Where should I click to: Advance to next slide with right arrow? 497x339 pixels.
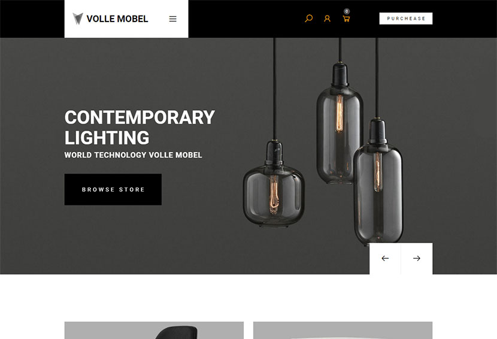coord(417,259)
